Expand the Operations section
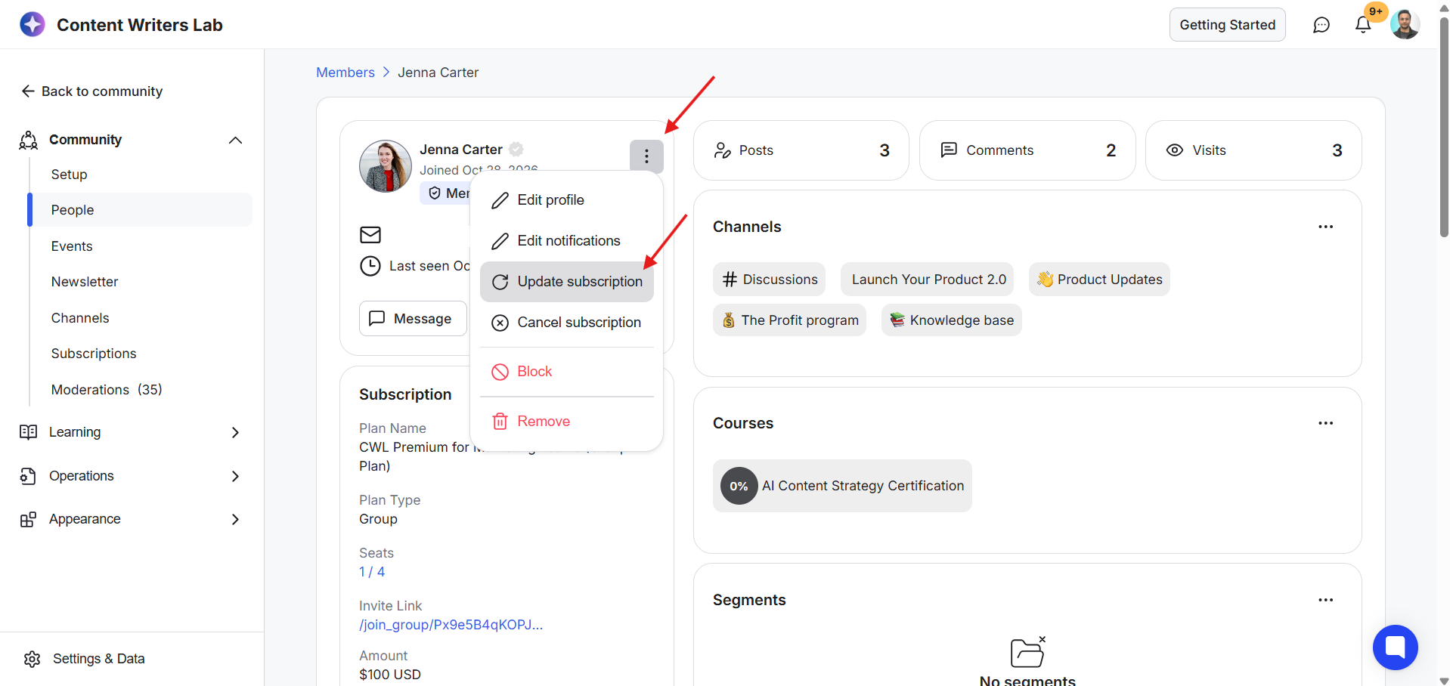The image size is (1450, 686). coord(235,476)
